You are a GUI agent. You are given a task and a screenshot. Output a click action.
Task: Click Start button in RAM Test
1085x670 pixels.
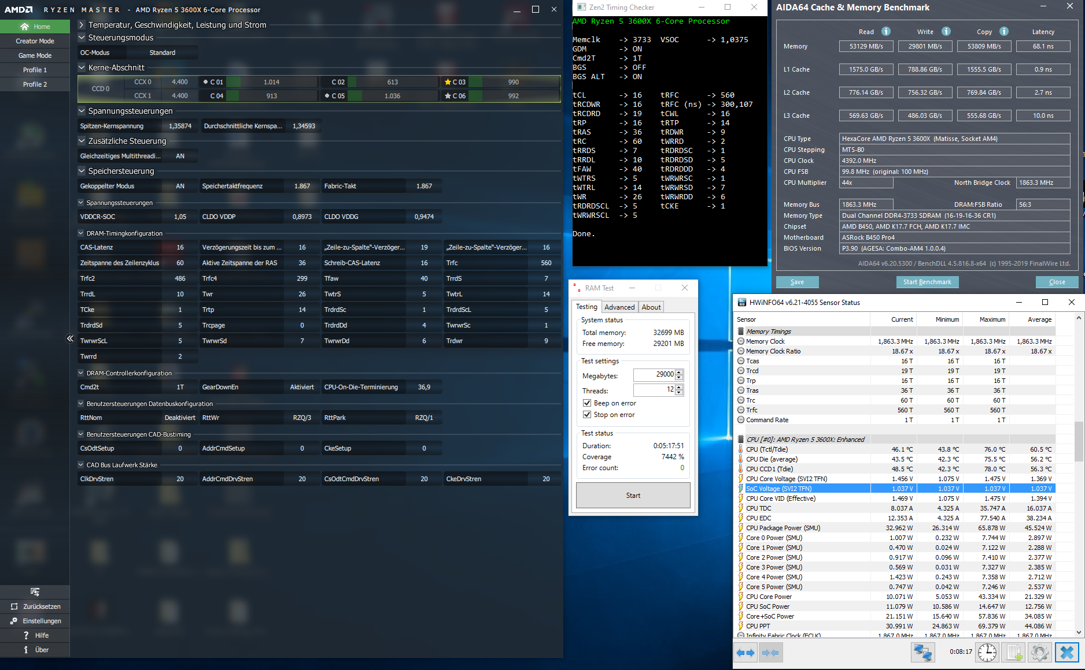pos(633,496)
